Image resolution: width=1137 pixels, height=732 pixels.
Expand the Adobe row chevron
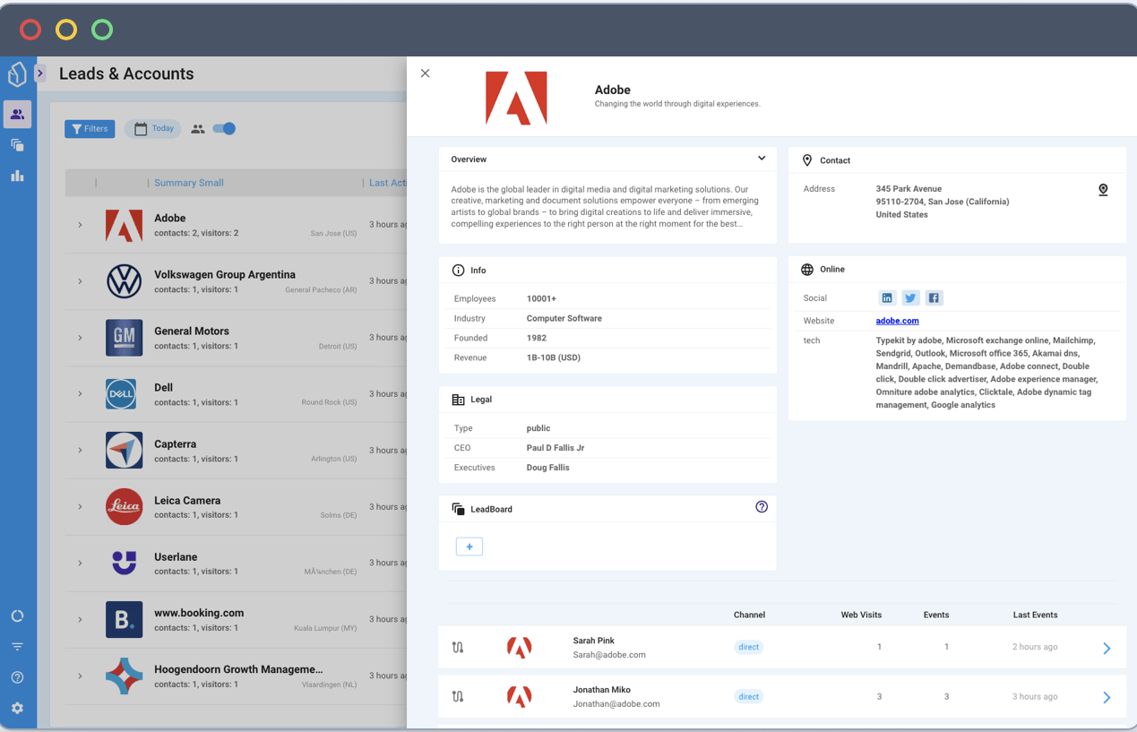pyautogui.click(x=80, y=225)
